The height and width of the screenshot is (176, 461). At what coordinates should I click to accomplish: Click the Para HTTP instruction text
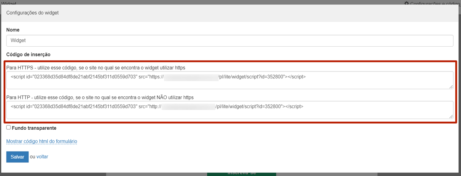pos(100,98)
